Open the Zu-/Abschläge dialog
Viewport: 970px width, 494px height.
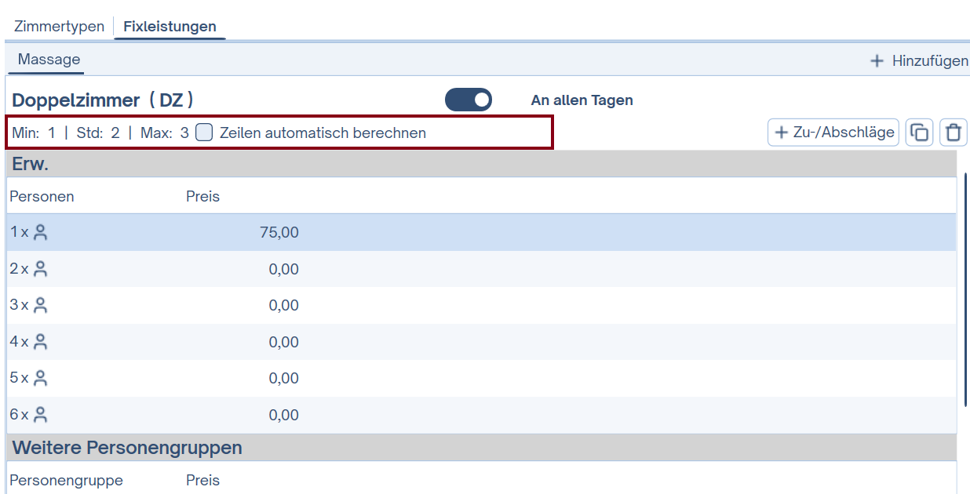tap(833, 132)
